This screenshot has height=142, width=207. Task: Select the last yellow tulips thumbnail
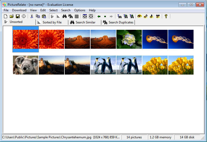click(181, 65)
